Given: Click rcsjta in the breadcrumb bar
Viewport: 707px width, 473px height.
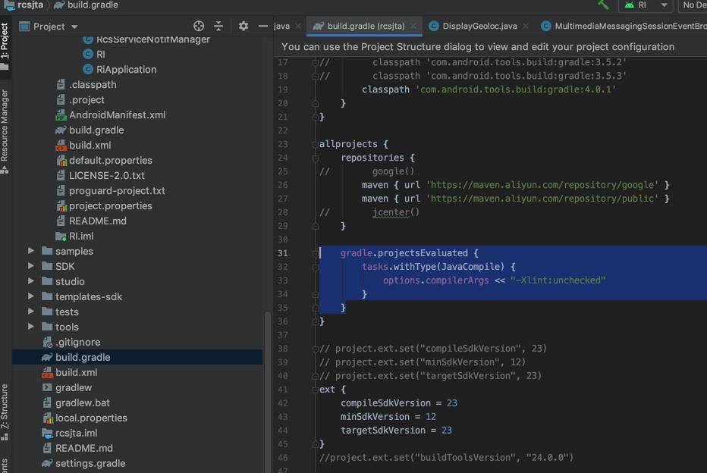Looking at the screenshot, I should [30, 5].
